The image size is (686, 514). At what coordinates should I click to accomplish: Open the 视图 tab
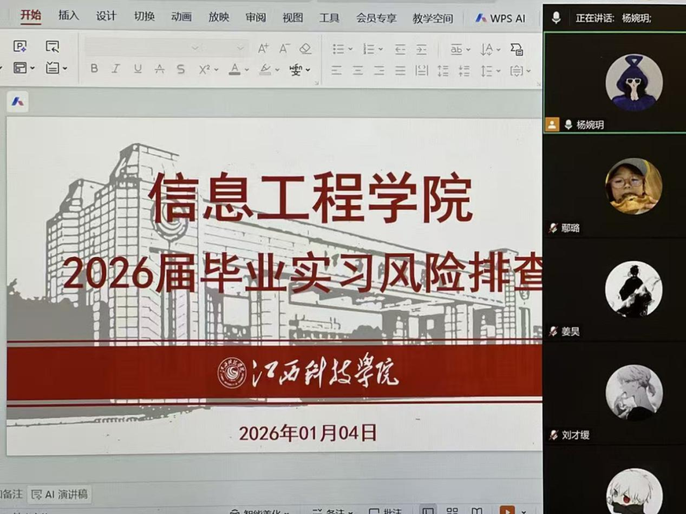click(x=293, y=18)
